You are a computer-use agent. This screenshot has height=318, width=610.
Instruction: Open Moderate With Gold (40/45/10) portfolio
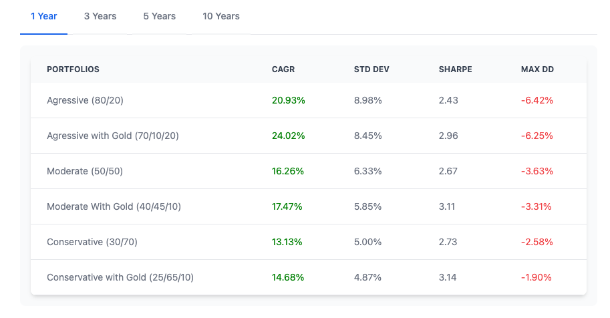[x=114, y=206]
